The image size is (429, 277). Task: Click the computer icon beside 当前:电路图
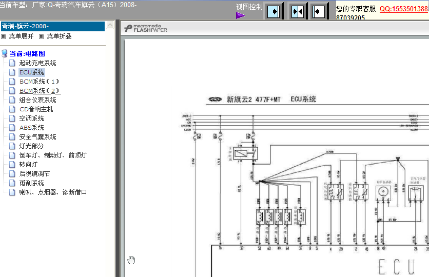point(5,53)
